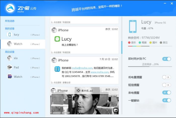Click the message list scrollbar thumb
176x118 pixels.
point(122,47)
